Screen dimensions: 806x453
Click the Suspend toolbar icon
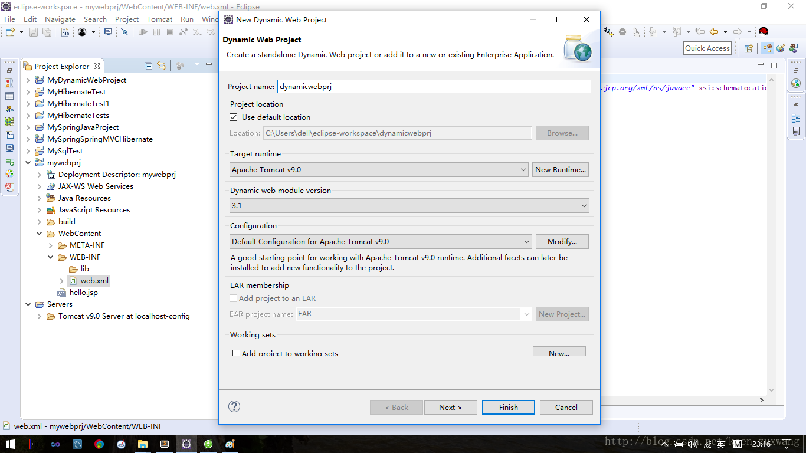coord(156,32)
